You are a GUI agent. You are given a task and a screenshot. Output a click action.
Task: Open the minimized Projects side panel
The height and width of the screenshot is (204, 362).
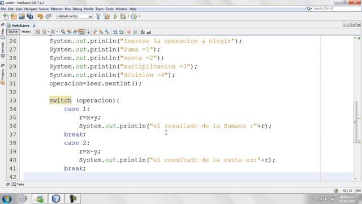pyautogui.click(x=3, y=74)
